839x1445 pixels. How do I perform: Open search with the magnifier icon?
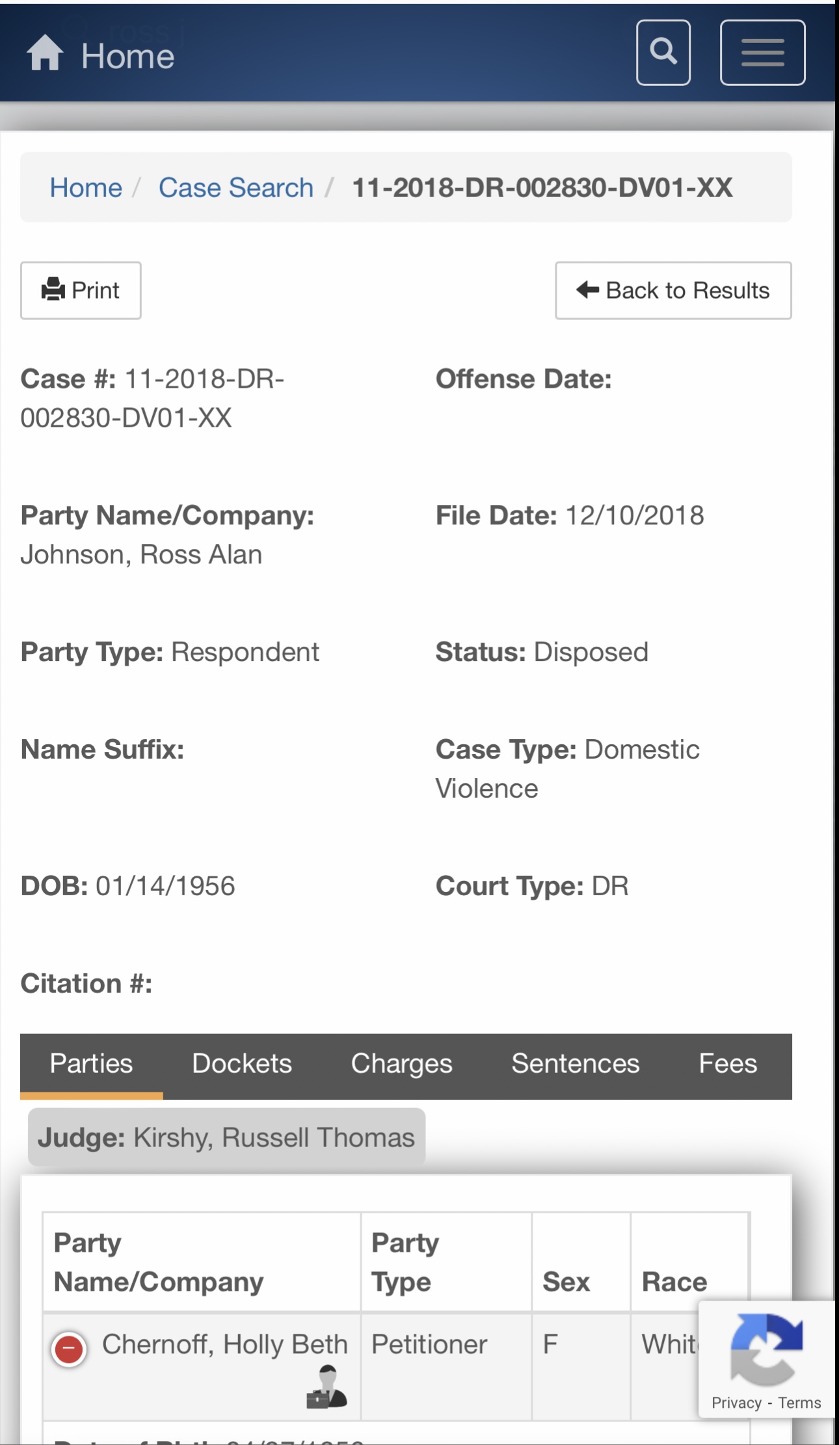pos(663,52)
